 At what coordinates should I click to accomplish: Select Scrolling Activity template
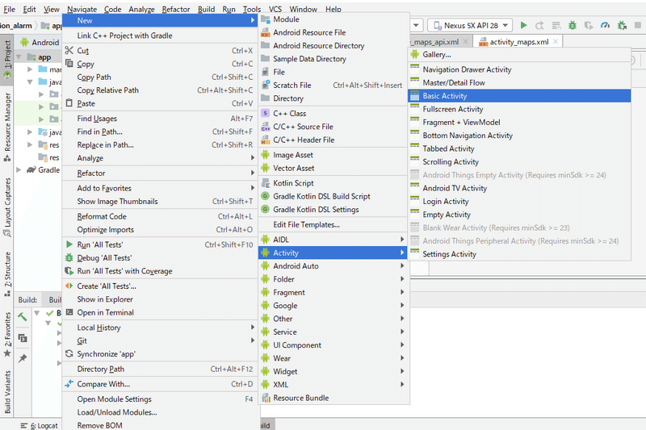pyautogui.click(x=519, y=161)
